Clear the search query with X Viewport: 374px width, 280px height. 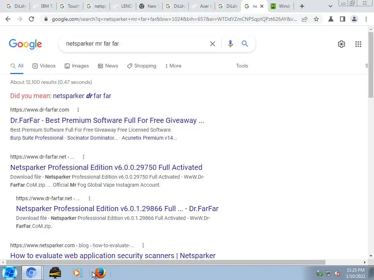coord(212,44)
